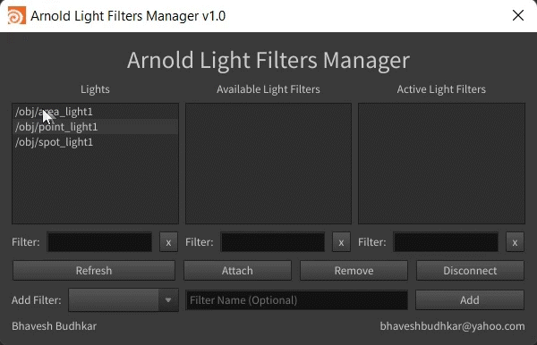This screenshot has height=345, width=537.
Task: Click the Filter Name (Optional) field
Action: point(296,300)
